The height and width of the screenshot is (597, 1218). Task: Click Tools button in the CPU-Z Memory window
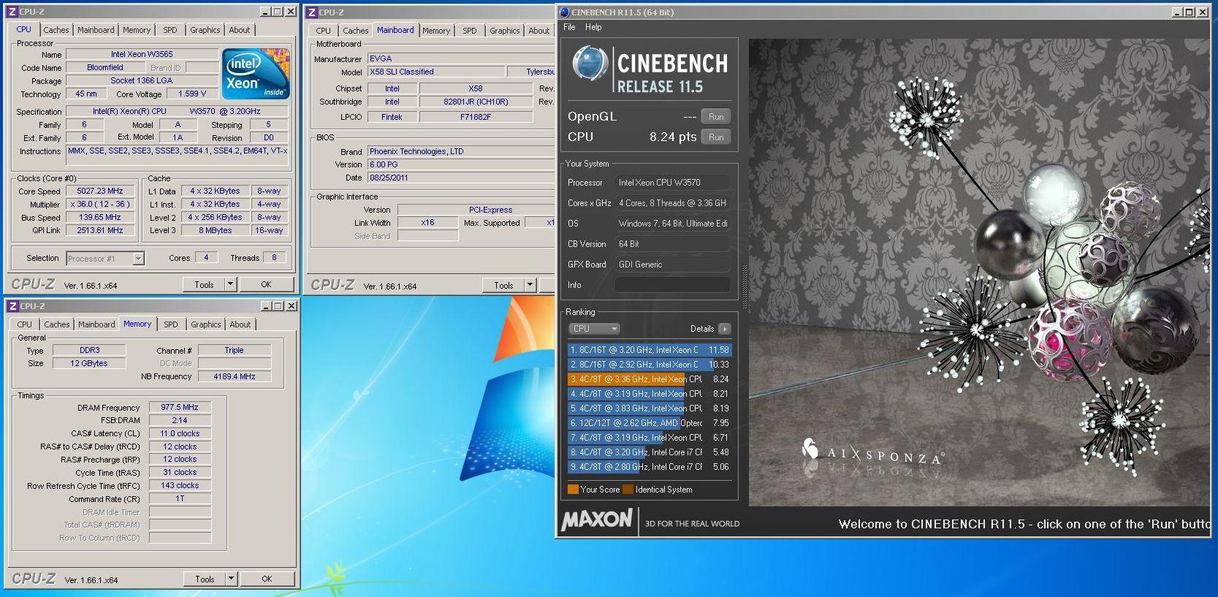coord(205,579)
